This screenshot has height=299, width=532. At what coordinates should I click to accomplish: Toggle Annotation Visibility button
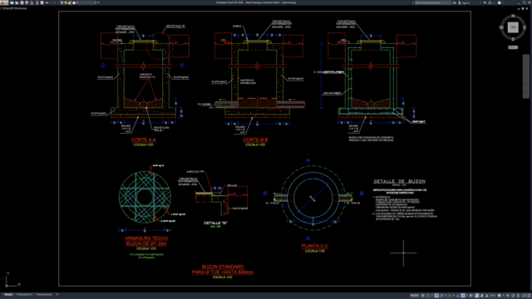pos(476,296)
